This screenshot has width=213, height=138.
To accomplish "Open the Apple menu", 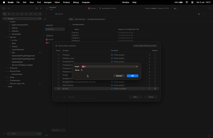I will point(4,2).
